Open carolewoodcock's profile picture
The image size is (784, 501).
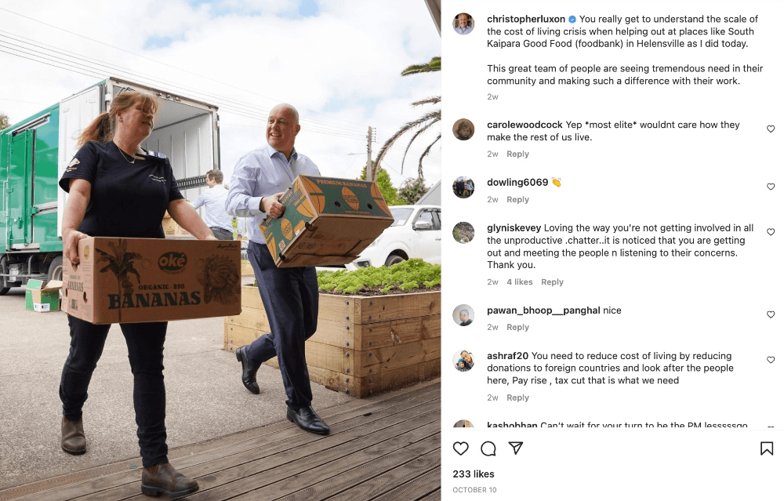463,129
